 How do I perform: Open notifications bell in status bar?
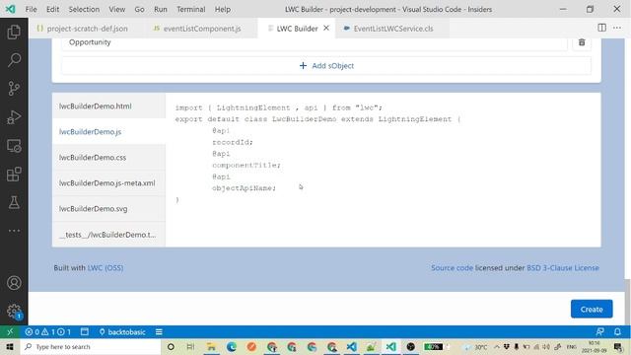point(617,332)
